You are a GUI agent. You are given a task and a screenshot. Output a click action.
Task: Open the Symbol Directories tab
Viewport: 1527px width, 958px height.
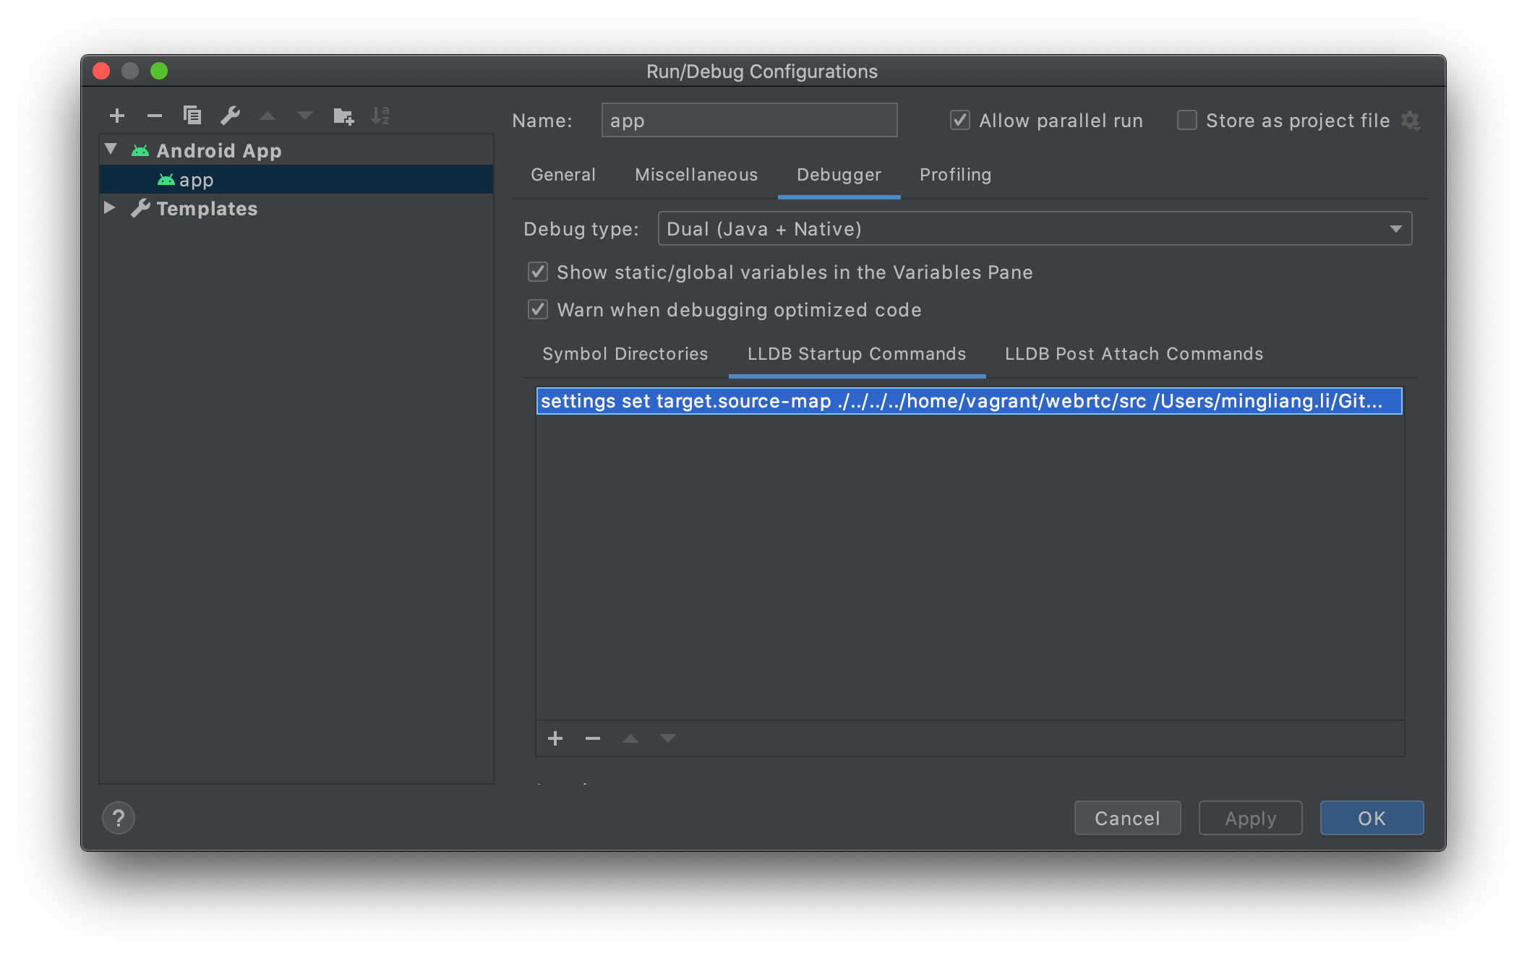pyautogui.click(x=625, y=354)
